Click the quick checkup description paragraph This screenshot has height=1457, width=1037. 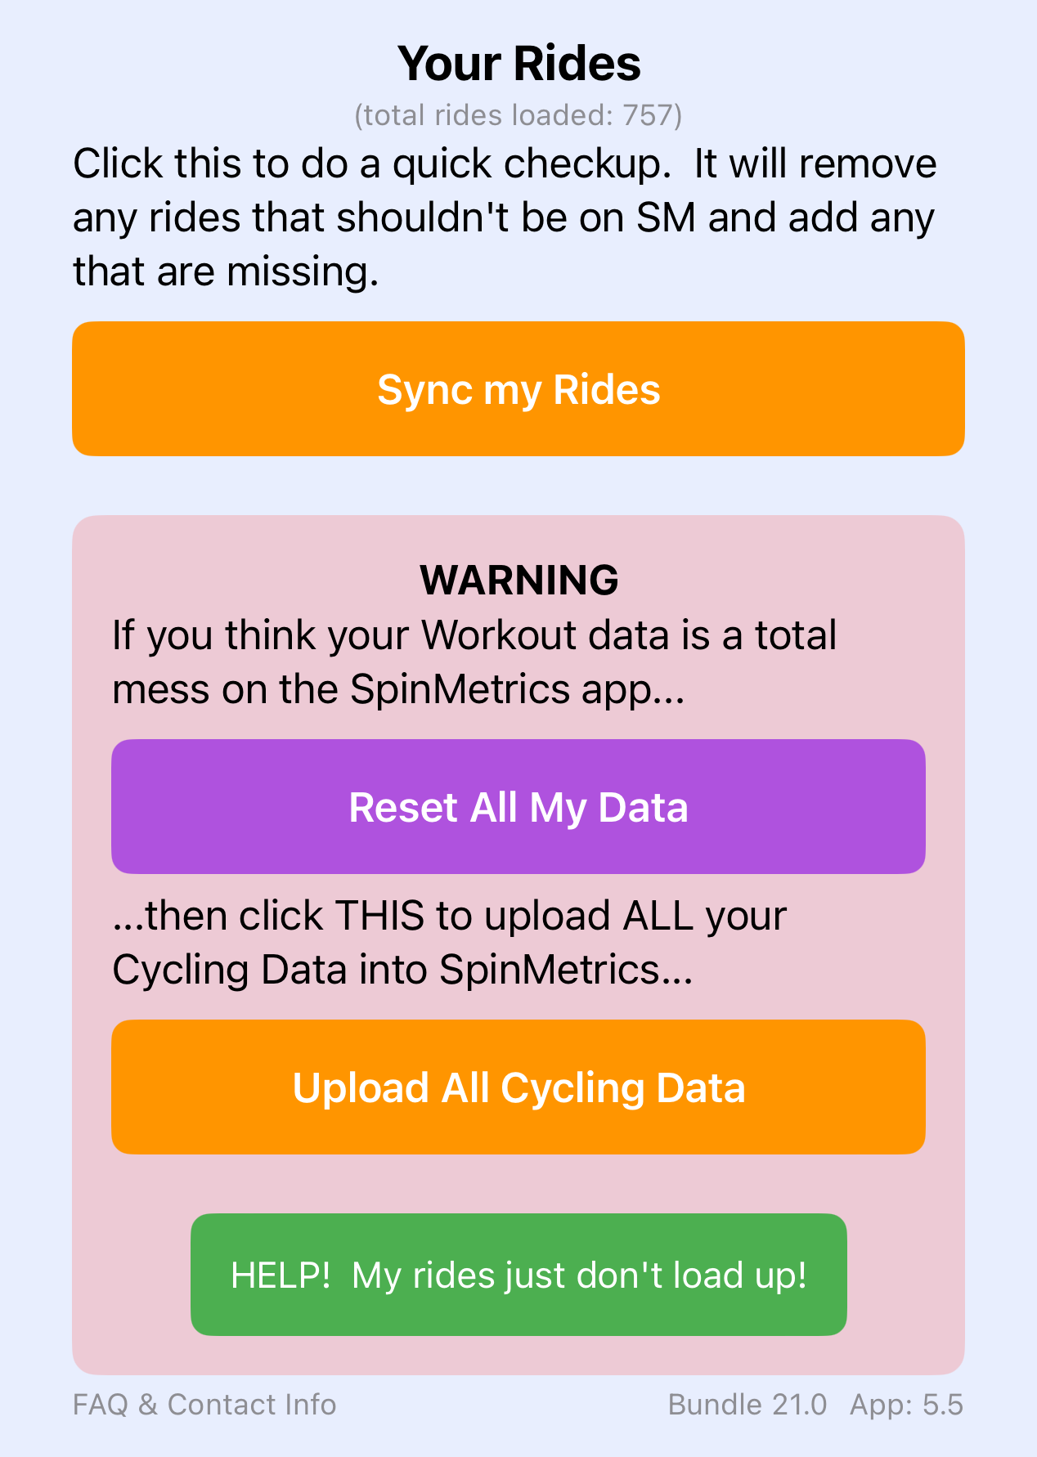(x=505, y=217)
